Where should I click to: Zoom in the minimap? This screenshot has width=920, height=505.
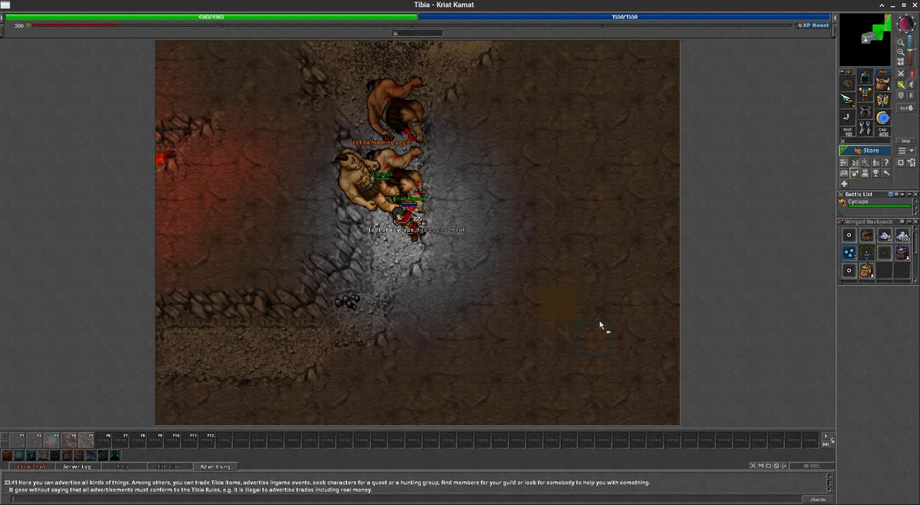point(901,53)
